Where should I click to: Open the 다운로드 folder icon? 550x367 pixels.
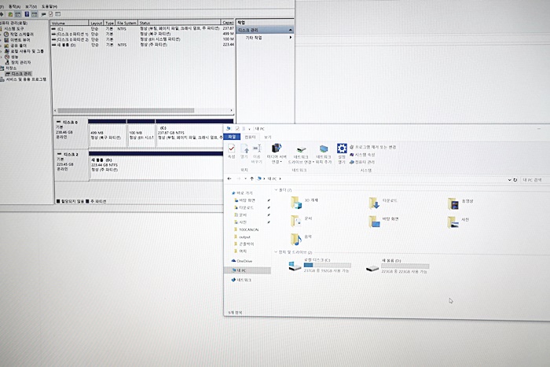[x=374, y=203]
